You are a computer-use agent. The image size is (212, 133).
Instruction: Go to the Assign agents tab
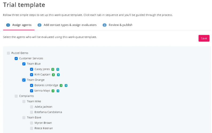pyautogui.click(x=22, y=25)
